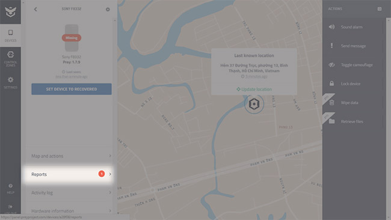Screen dimensions: 391x220
Task: Click the Update location link
Action: click(x=254, y=89)
